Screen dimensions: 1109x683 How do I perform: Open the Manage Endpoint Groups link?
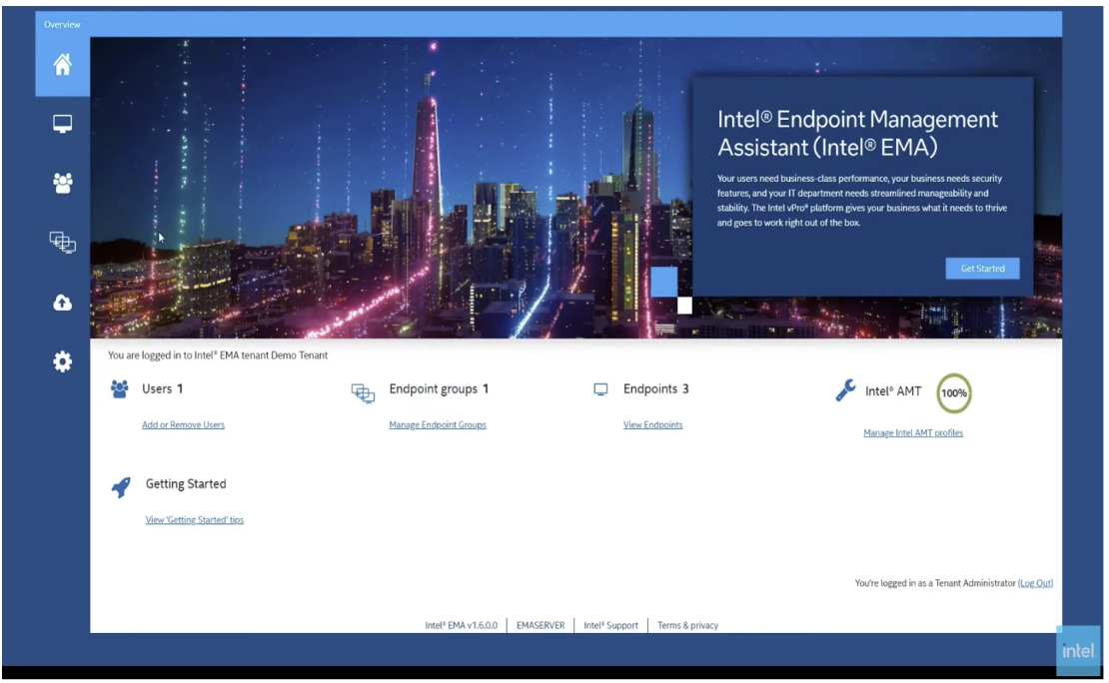(x=438, y=425)
